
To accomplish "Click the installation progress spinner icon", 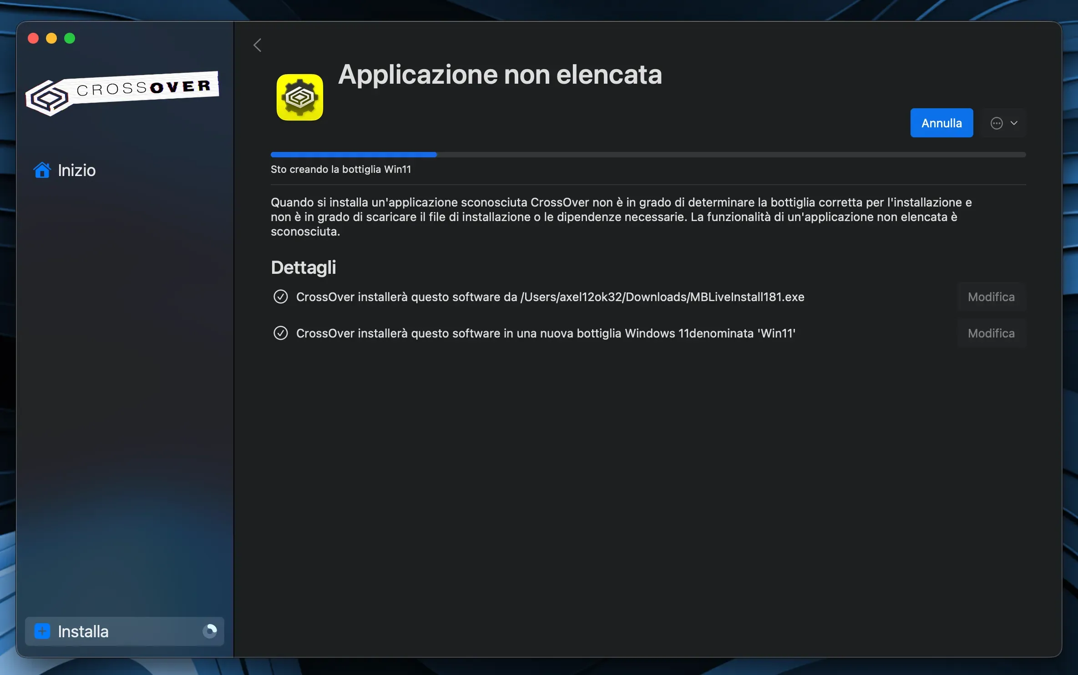I will [x=210, y=631].
